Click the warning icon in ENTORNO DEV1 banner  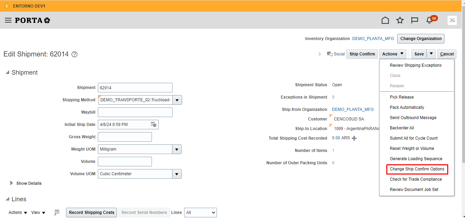tap(7, 6)
